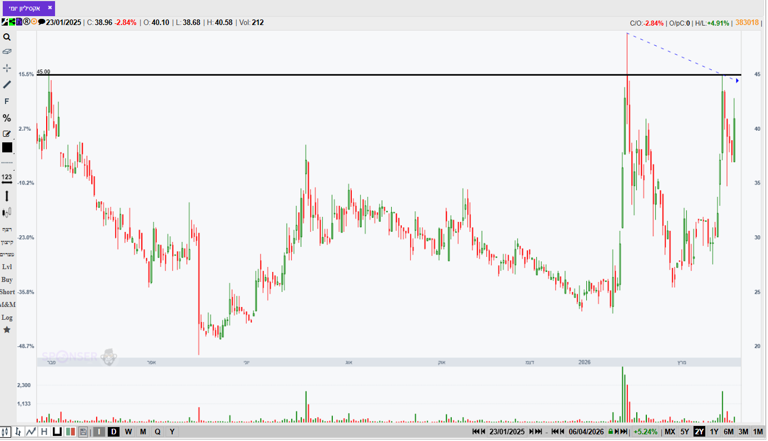
Task: Set the range to 3M
Action: [744, 432]
